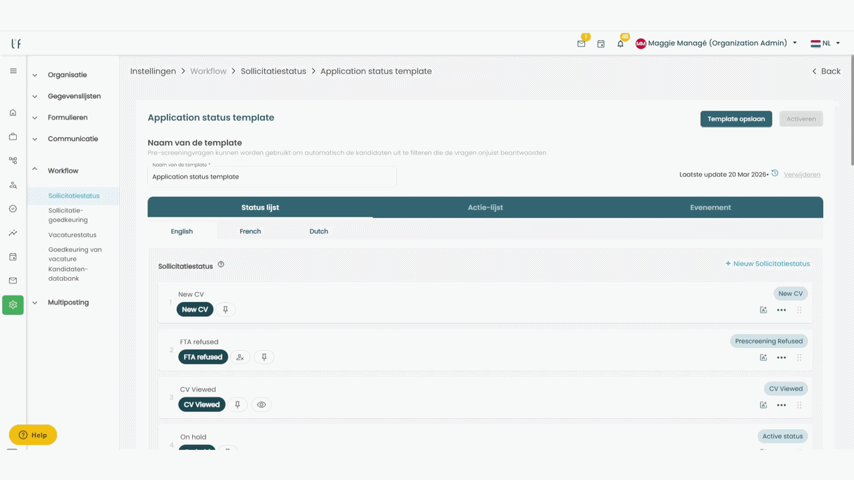Viewport: 854px width, 480px height.
Task: Toggle the eye icon in CV Viewed row
Action: (x=262, y=405)
